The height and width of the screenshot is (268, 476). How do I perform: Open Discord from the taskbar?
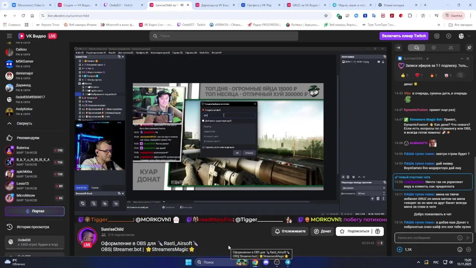pos(266,262)
